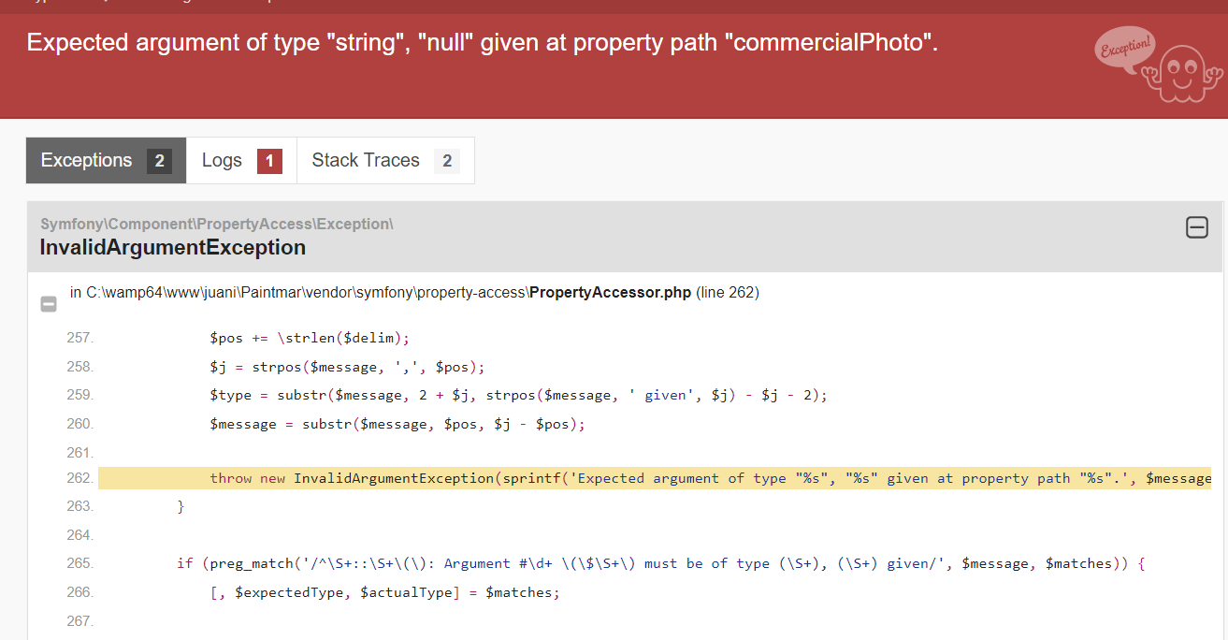1228x640 pixels.
Task: Click the red Logs error count badge
Action: pyautogui.click(x=269, y=161)
